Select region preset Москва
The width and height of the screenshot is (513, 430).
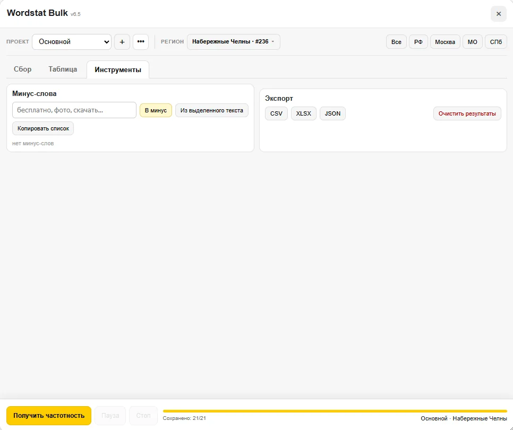coord(445,42)
